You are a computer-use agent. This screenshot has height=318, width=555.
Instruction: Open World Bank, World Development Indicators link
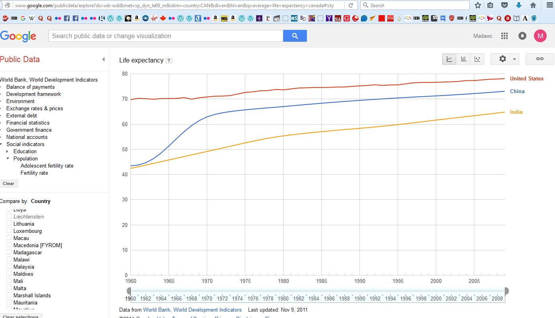[x=192, y=310]
